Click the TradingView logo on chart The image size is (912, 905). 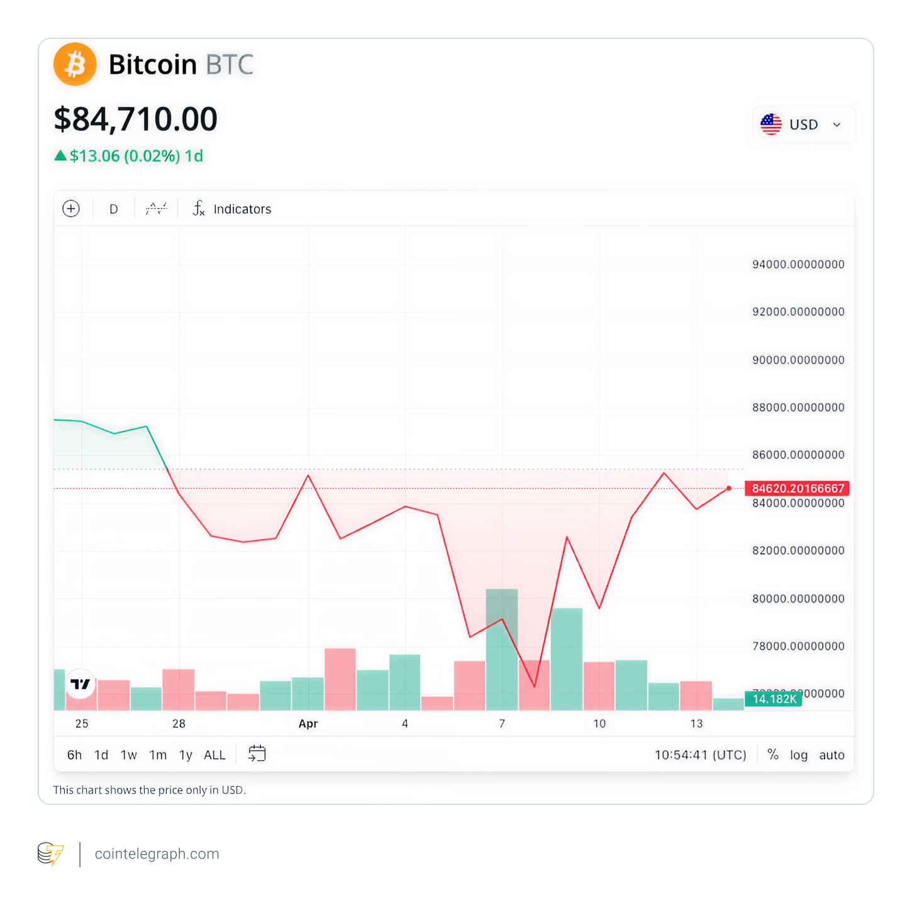[81, 684]
